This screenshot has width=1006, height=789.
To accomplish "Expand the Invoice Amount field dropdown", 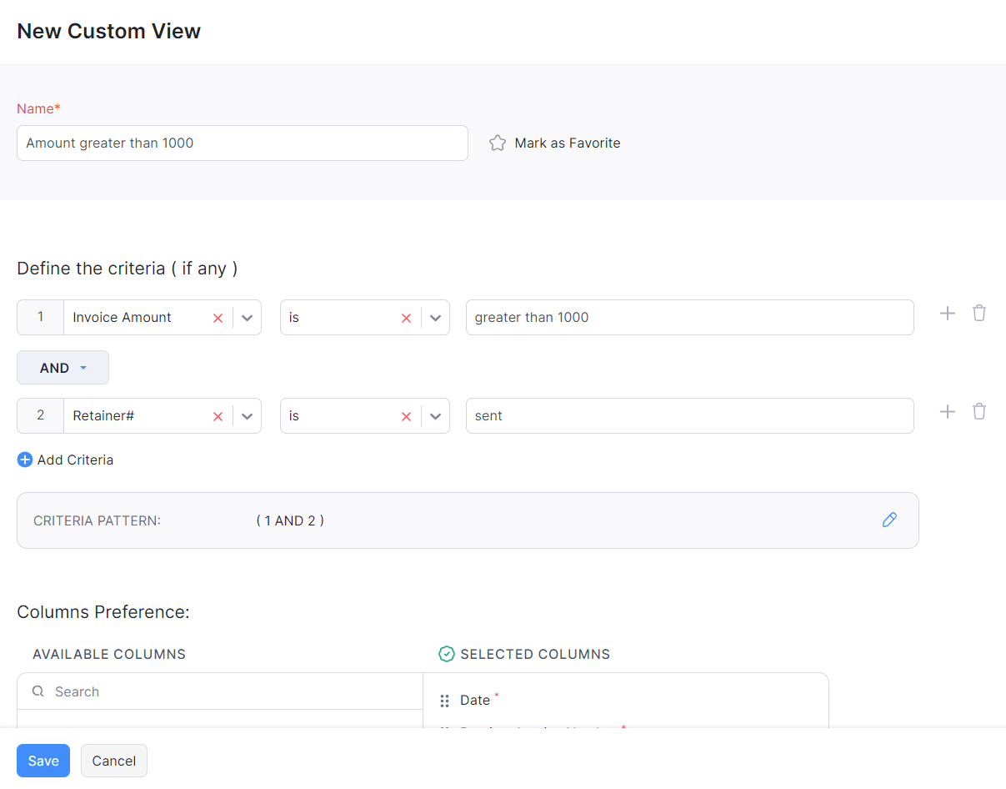I will (247, 317).
